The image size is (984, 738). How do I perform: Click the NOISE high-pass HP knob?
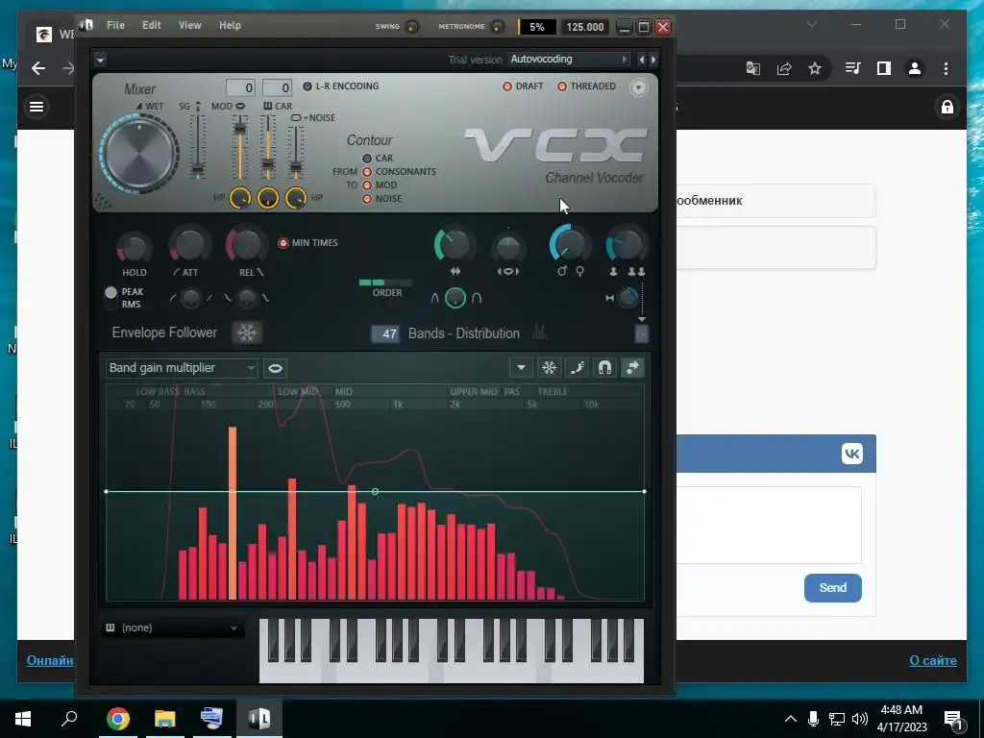(296, 198)
